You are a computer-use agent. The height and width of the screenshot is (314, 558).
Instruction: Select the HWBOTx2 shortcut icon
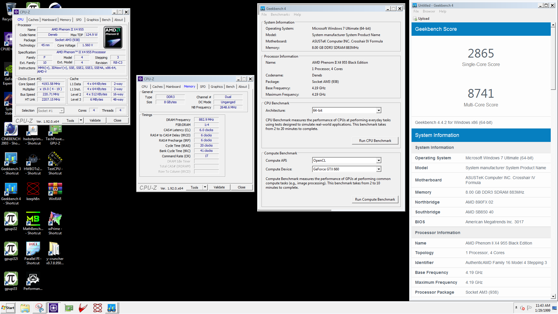click(x=33, y=163)
